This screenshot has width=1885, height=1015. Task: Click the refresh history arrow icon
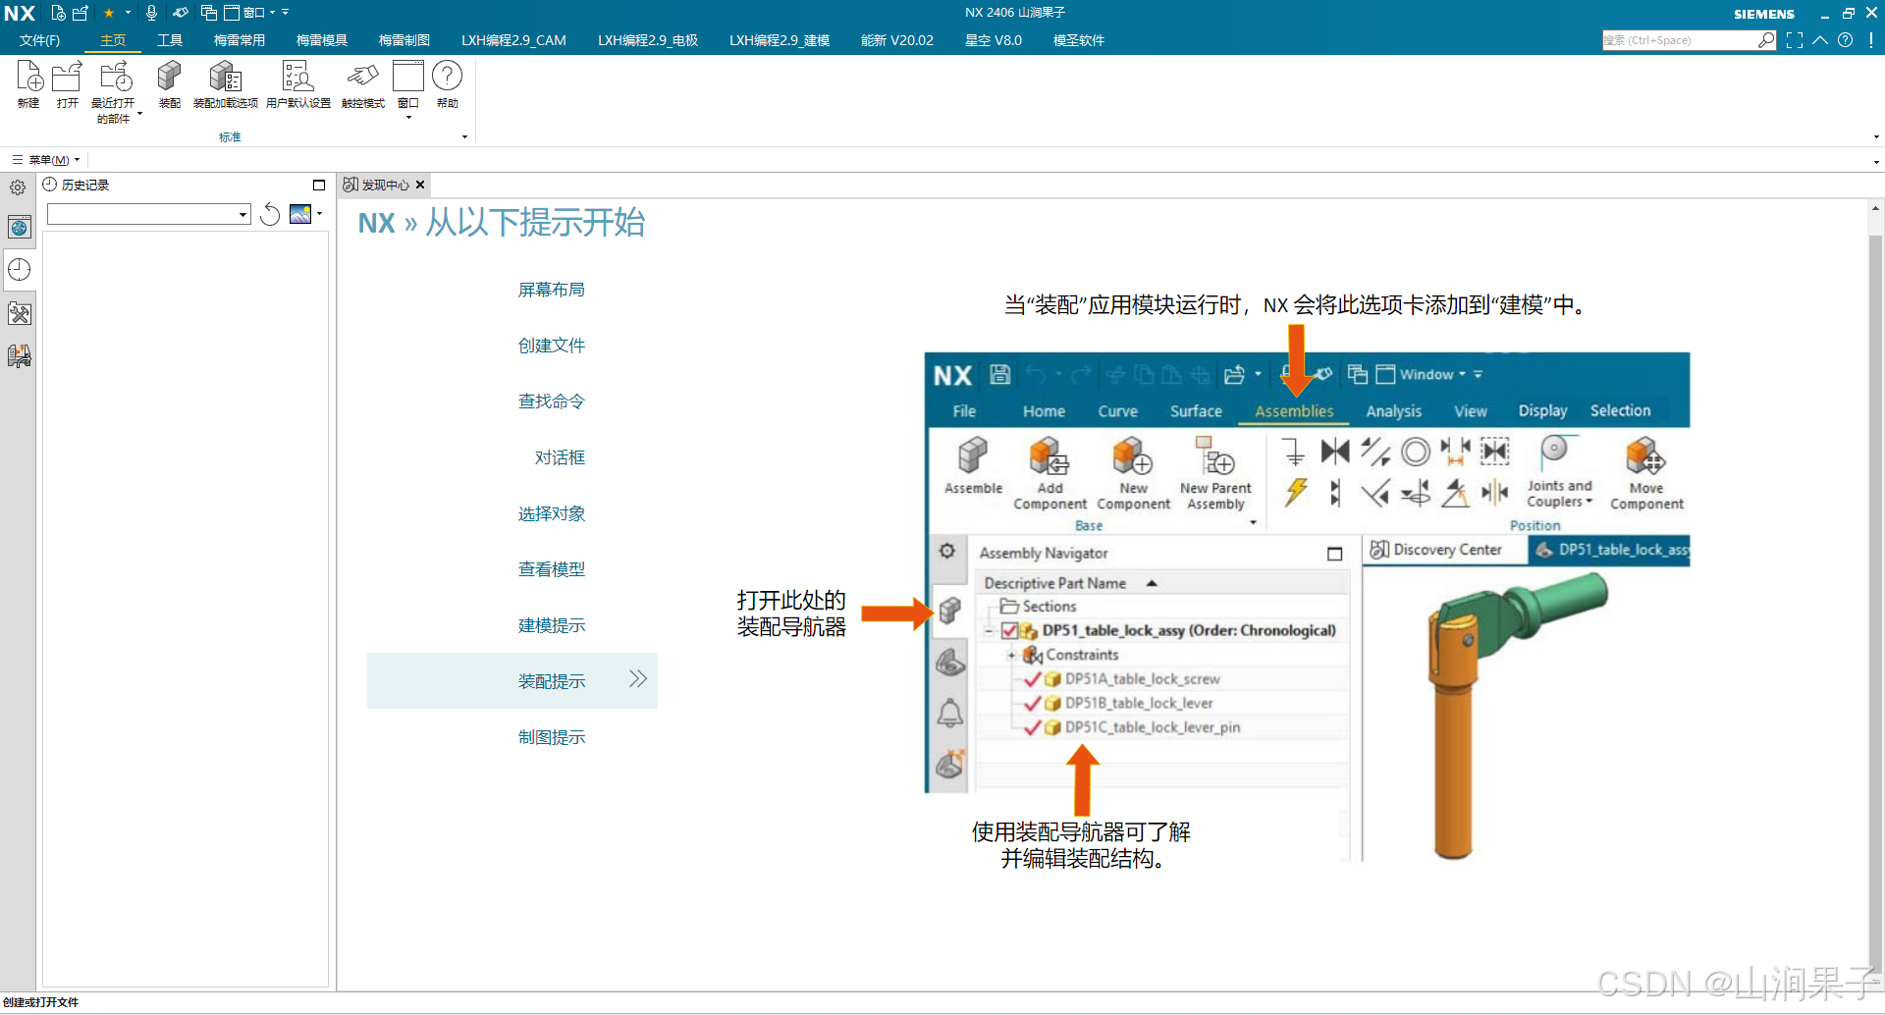(270, 214)
